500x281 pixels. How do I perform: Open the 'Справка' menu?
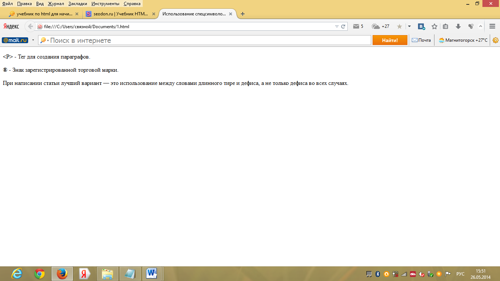[x=132, y=4]
